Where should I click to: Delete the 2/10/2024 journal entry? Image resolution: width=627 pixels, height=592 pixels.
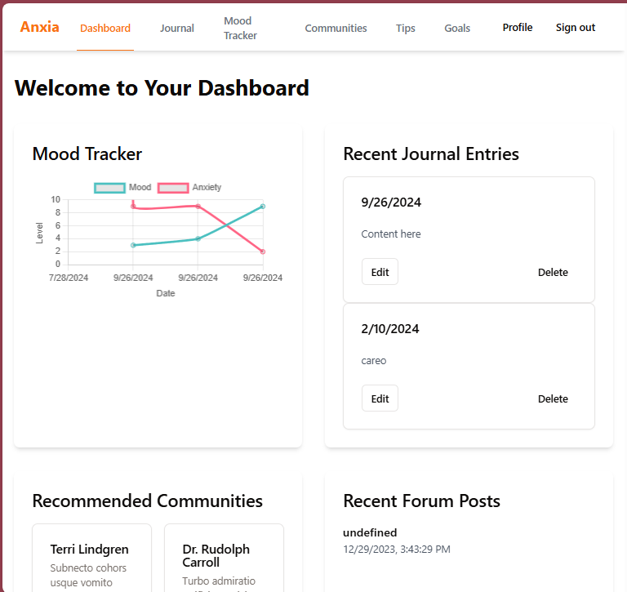(x=553, y=398)
